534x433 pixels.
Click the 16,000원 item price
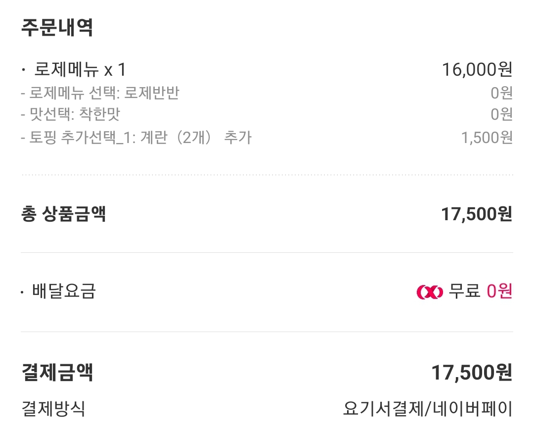pos(477,70)
